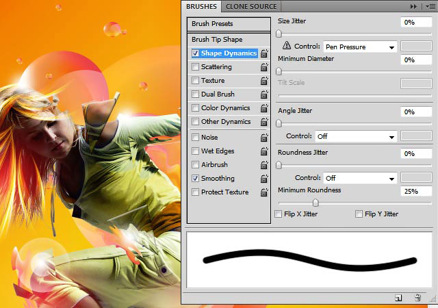
Task: Click the delete brush trash icon
Action: pos(418,298)
